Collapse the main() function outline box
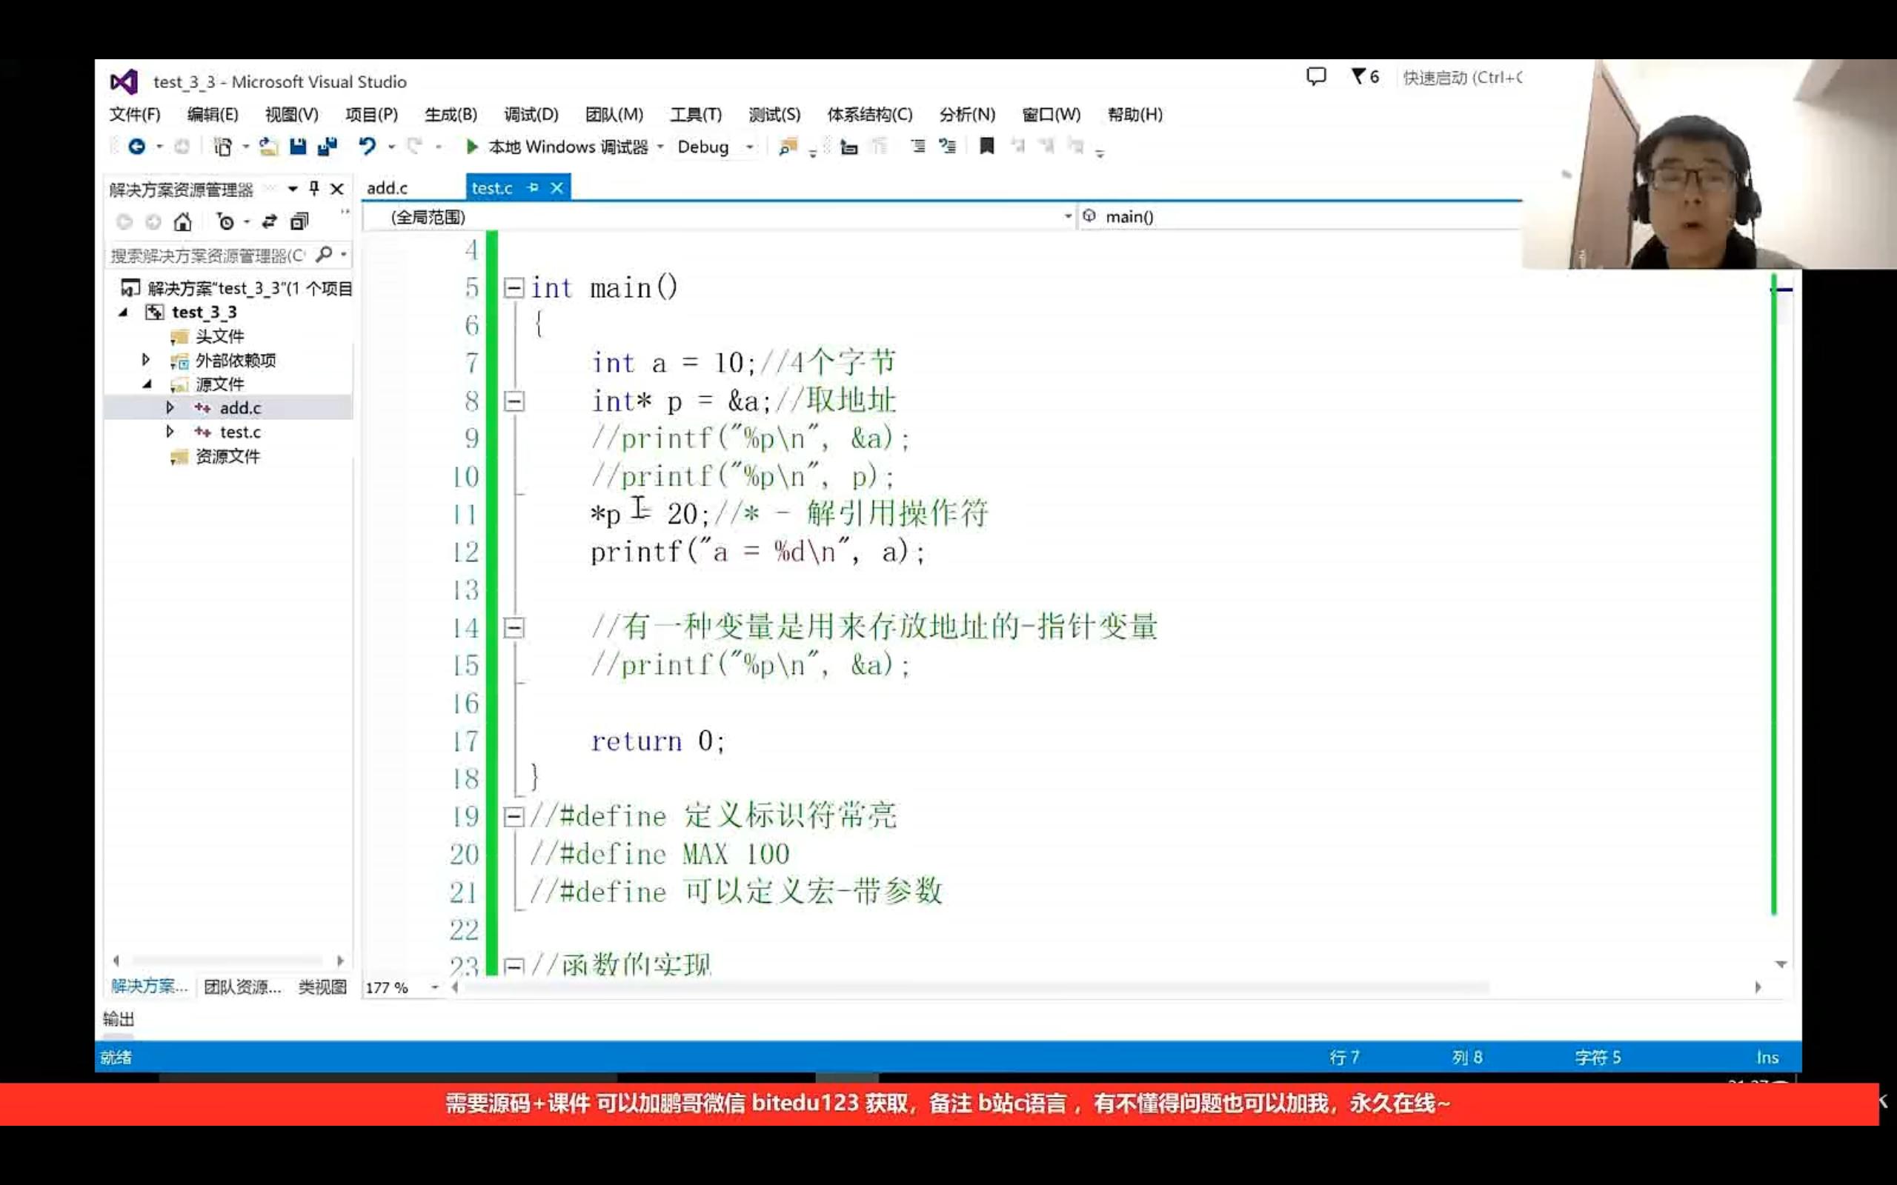This screenshot has height=1185, width=1897. tap(514, 288)
